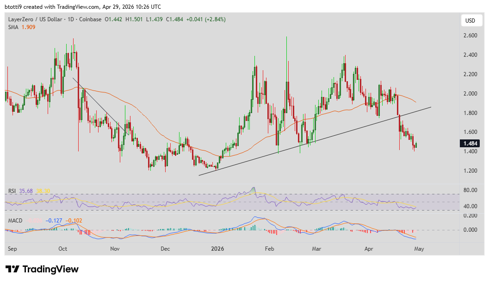
Task: Click the btotti9 created with TradingView.com attribution
Action: [81, 6]
